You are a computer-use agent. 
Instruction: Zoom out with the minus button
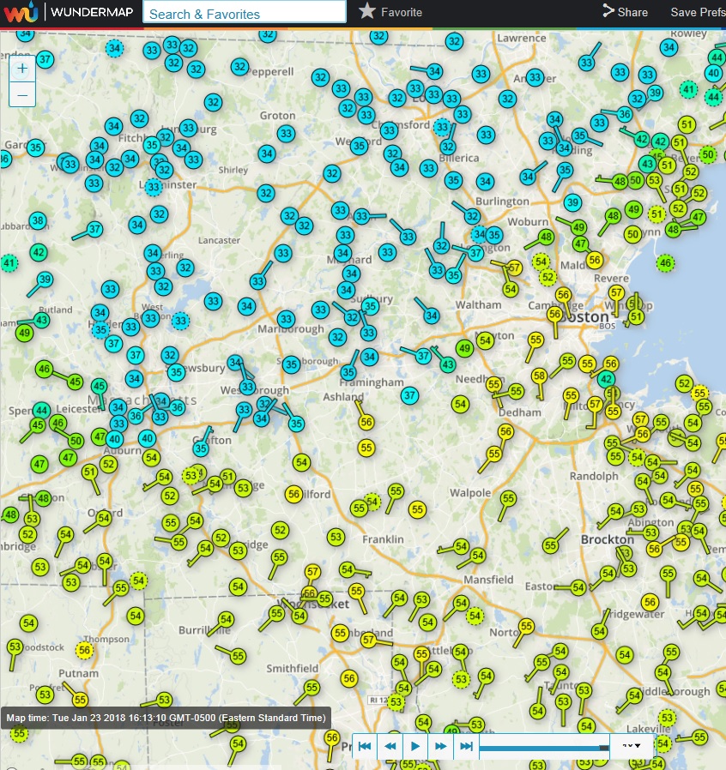[x=22, y=94]
